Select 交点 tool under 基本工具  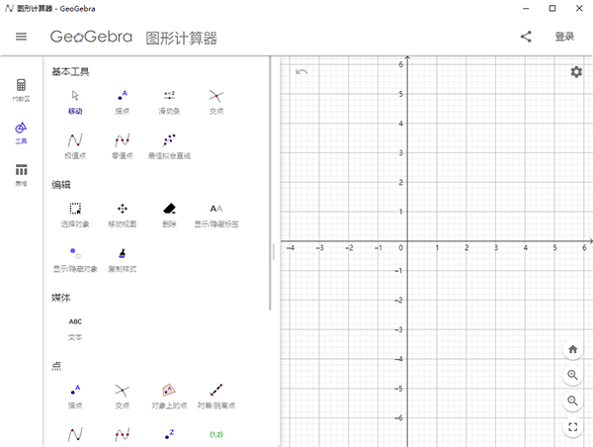216,102
